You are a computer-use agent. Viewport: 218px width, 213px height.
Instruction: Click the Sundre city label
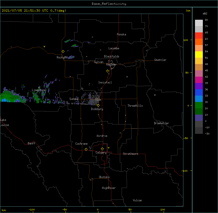coord(74,99)
